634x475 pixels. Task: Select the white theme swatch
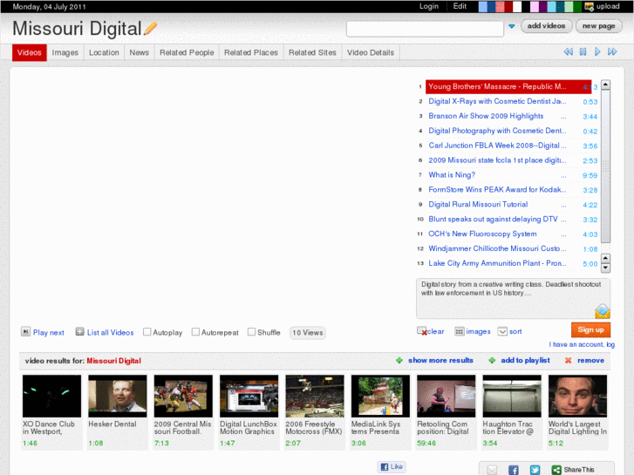[517, 7]
